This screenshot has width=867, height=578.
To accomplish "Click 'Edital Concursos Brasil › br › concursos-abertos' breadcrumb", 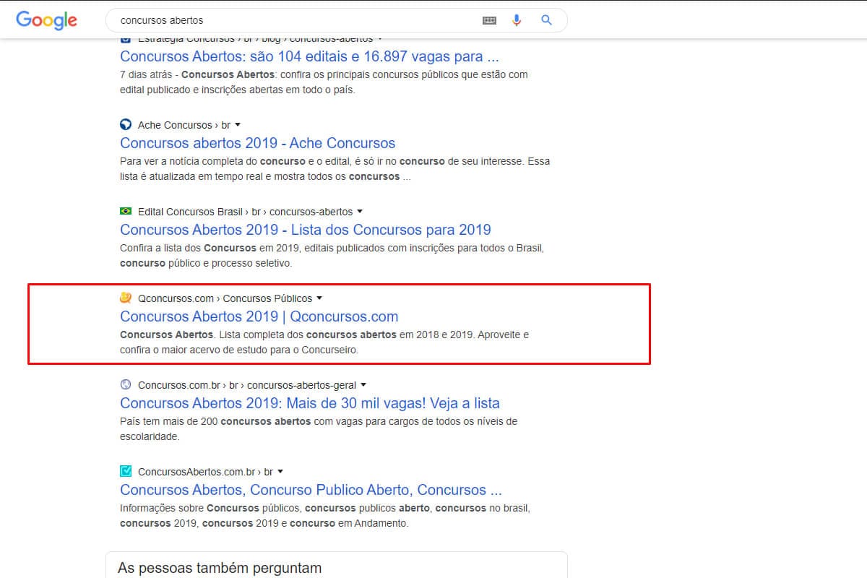I will click(245, 212).
